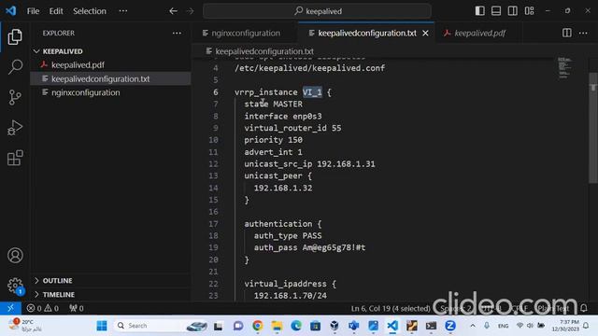
Task: Open nginxconfiguration in explorer tree
Action: point(85,92)
